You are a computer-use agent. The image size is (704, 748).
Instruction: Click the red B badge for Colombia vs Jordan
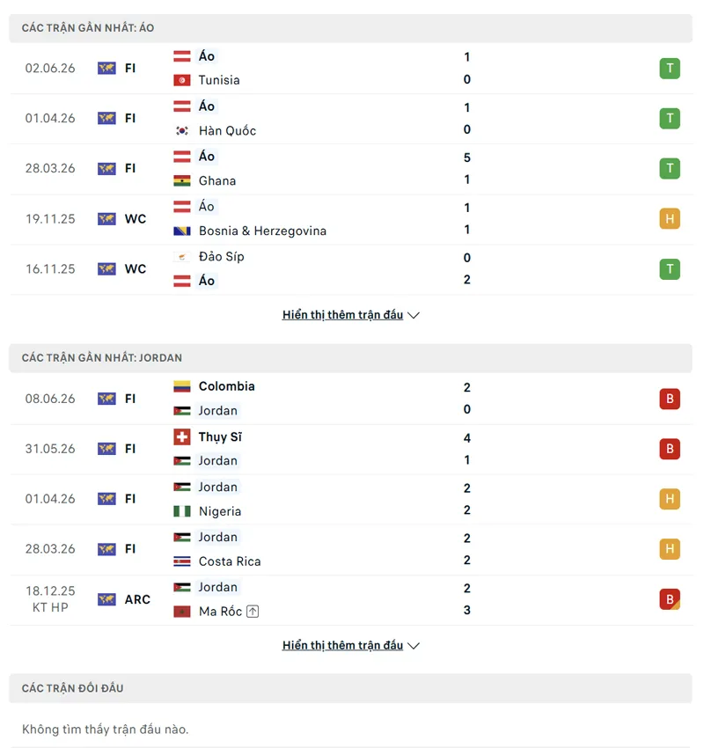click(x=670, y=399)
